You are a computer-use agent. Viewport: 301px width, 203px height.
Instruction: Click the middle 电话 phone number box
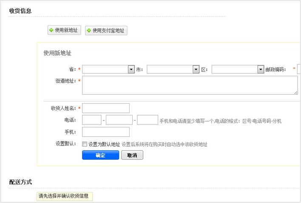pyautogui.click(x=119, y=120)
